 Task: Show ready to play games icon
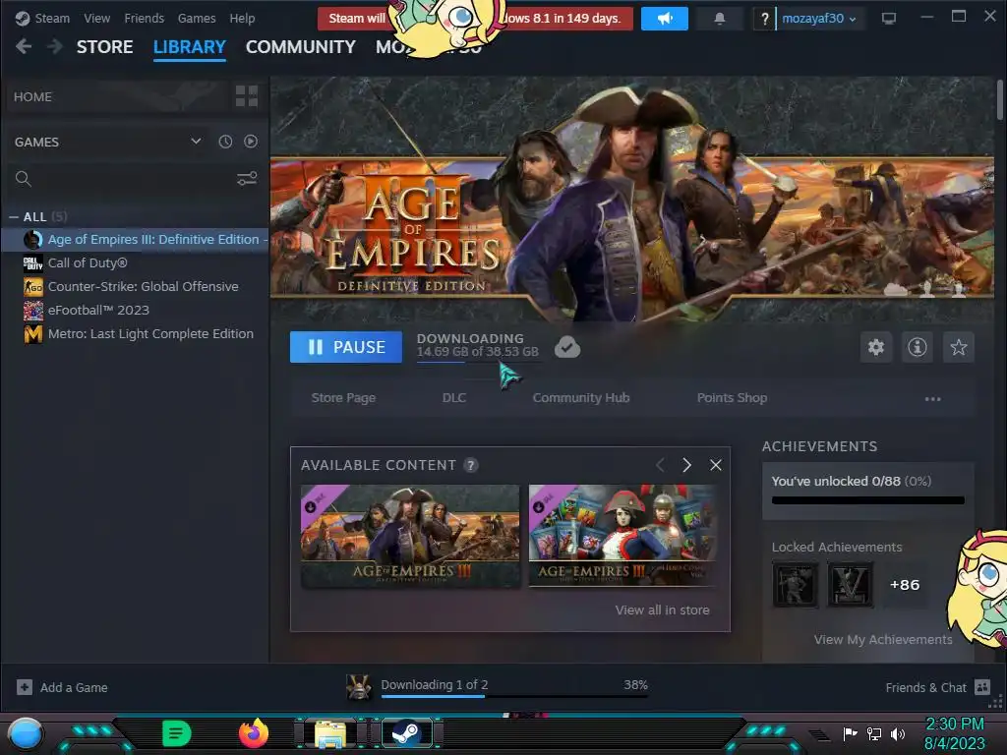[x=251, y=142]
